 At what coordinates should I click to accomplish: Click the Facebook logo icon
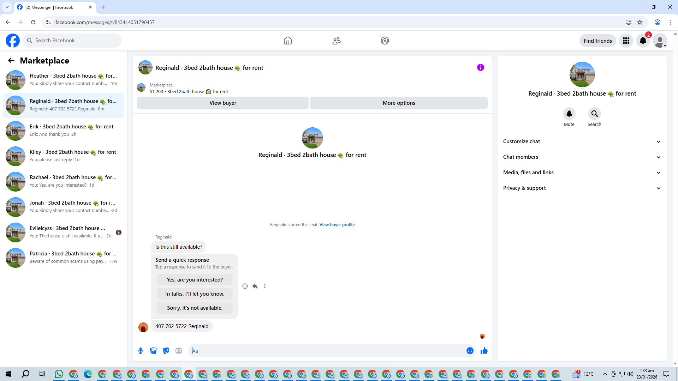pyautogui.click(x=13, y=41)
